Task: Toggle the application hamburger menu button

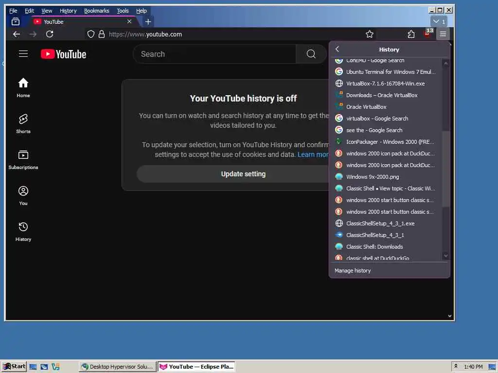Action: 443,34
